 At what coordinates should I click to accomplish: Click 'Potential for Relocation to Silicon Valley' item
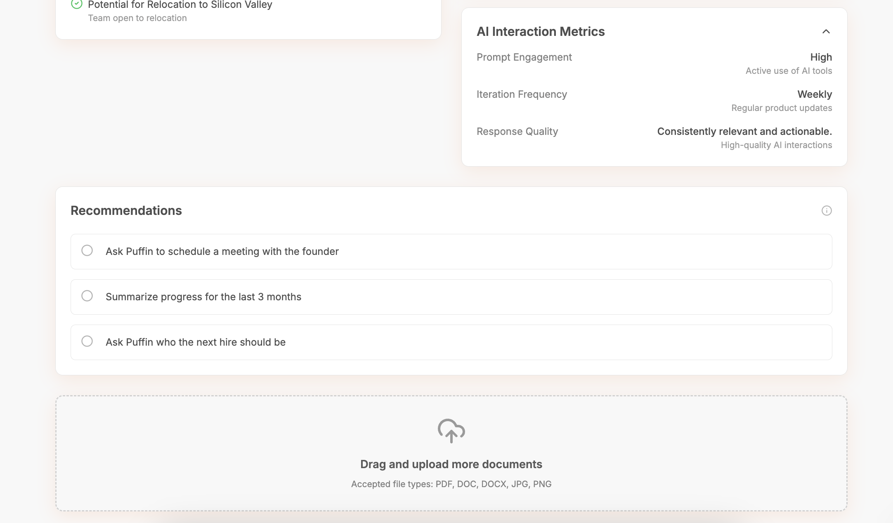click(x=180, y=5)
